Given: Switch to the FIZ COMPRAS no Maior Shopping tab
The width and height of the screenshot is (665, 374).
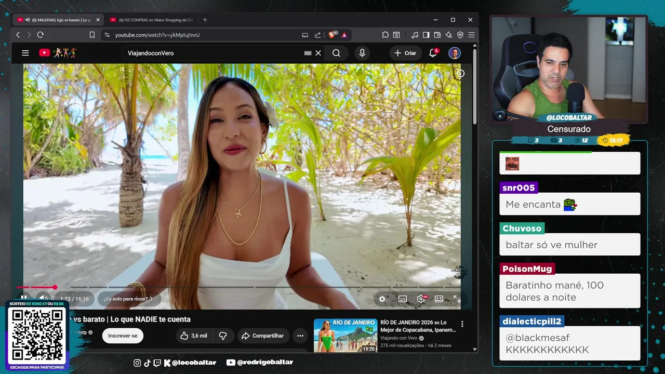Looking at the screenshot, I should coord(151,20).
